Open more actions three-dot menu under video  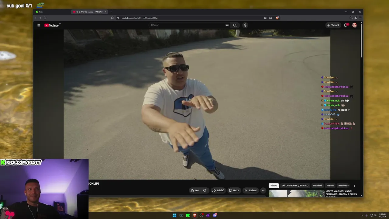pos(263,190)
